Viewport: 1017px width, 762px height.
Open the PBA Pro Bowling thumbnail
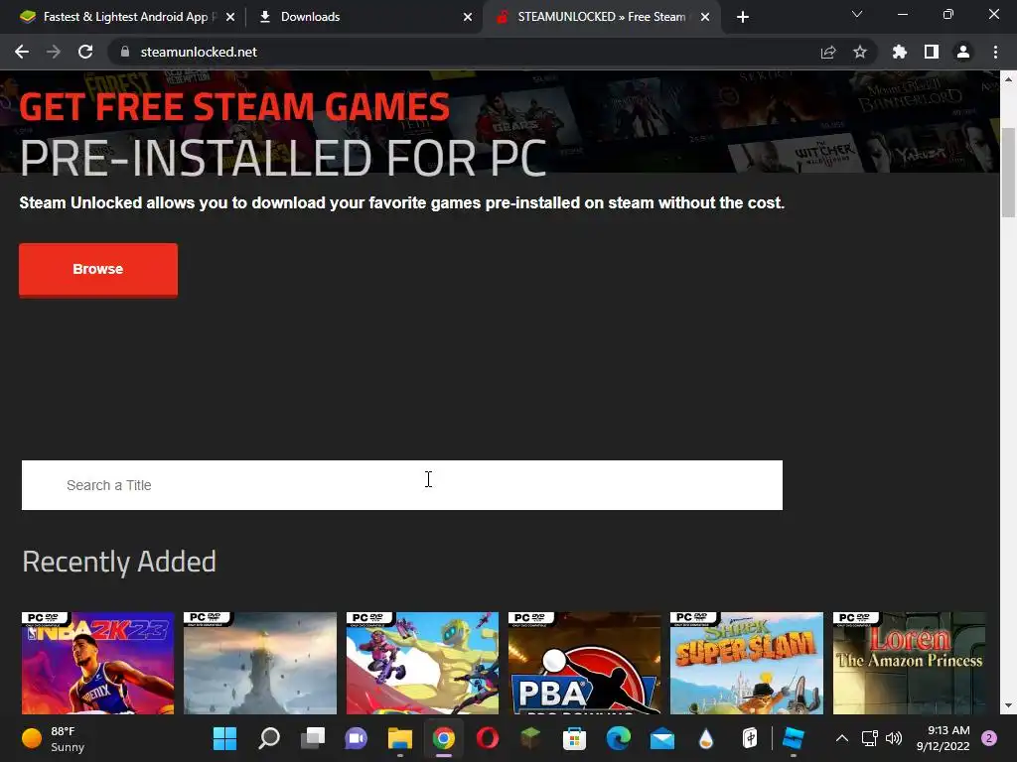584,663
